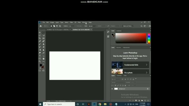The height and width of the screenshot is (106, 189).
Task: Select the Pen tool
Action: [x=43, y=53]
